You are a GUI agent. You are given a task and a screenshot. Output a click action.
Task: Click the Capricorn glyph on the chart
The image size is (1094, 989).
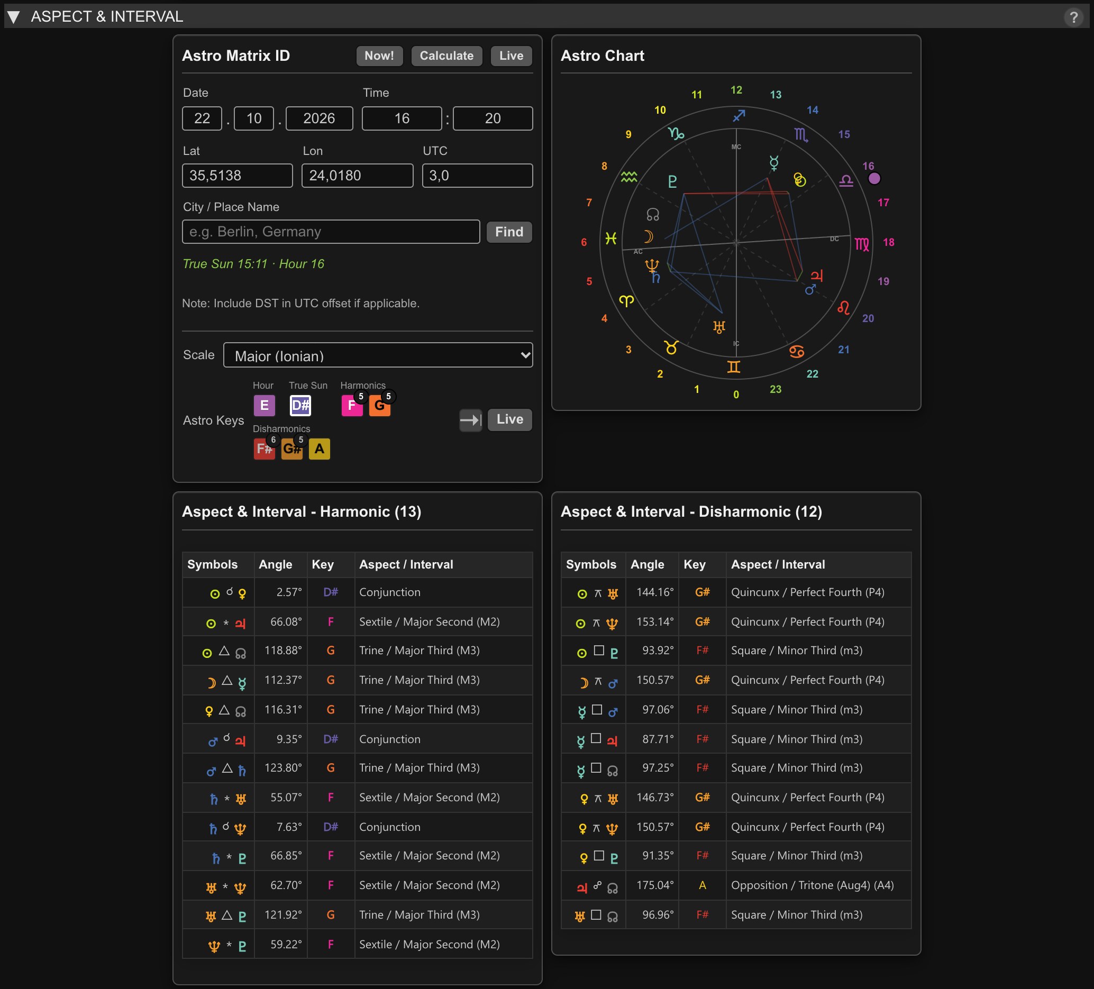676,133
